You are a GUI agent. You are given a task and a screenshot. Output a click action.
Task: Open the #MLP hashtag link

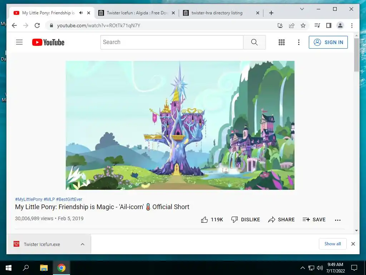[49, 199]
